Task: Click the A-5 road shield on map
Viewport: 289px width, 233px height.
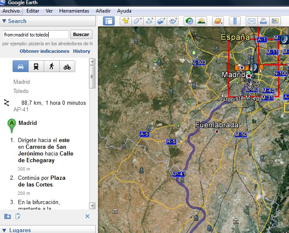Action: point(144,134)
